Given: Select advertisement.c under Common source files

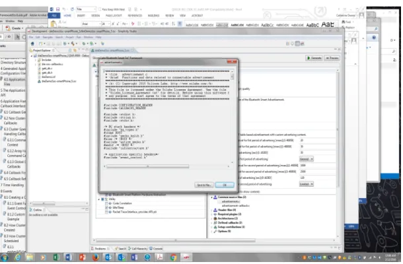Looking at the screenshot, I should 231,201.
